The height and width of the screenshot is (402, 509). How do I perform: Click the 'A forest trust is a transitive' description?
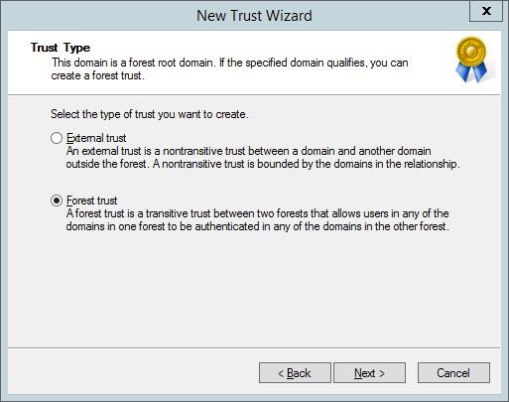coord(257,213)
